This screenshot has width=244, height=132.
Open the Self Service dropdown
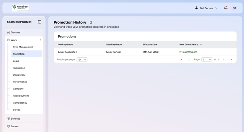[x=206, y=8]
